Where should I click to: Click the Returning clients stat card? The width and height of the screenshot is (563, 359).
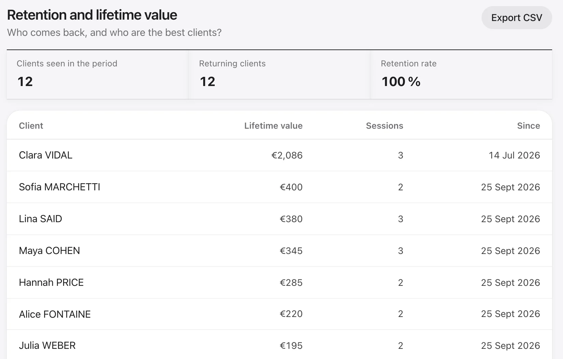click(x=279, y=75)
